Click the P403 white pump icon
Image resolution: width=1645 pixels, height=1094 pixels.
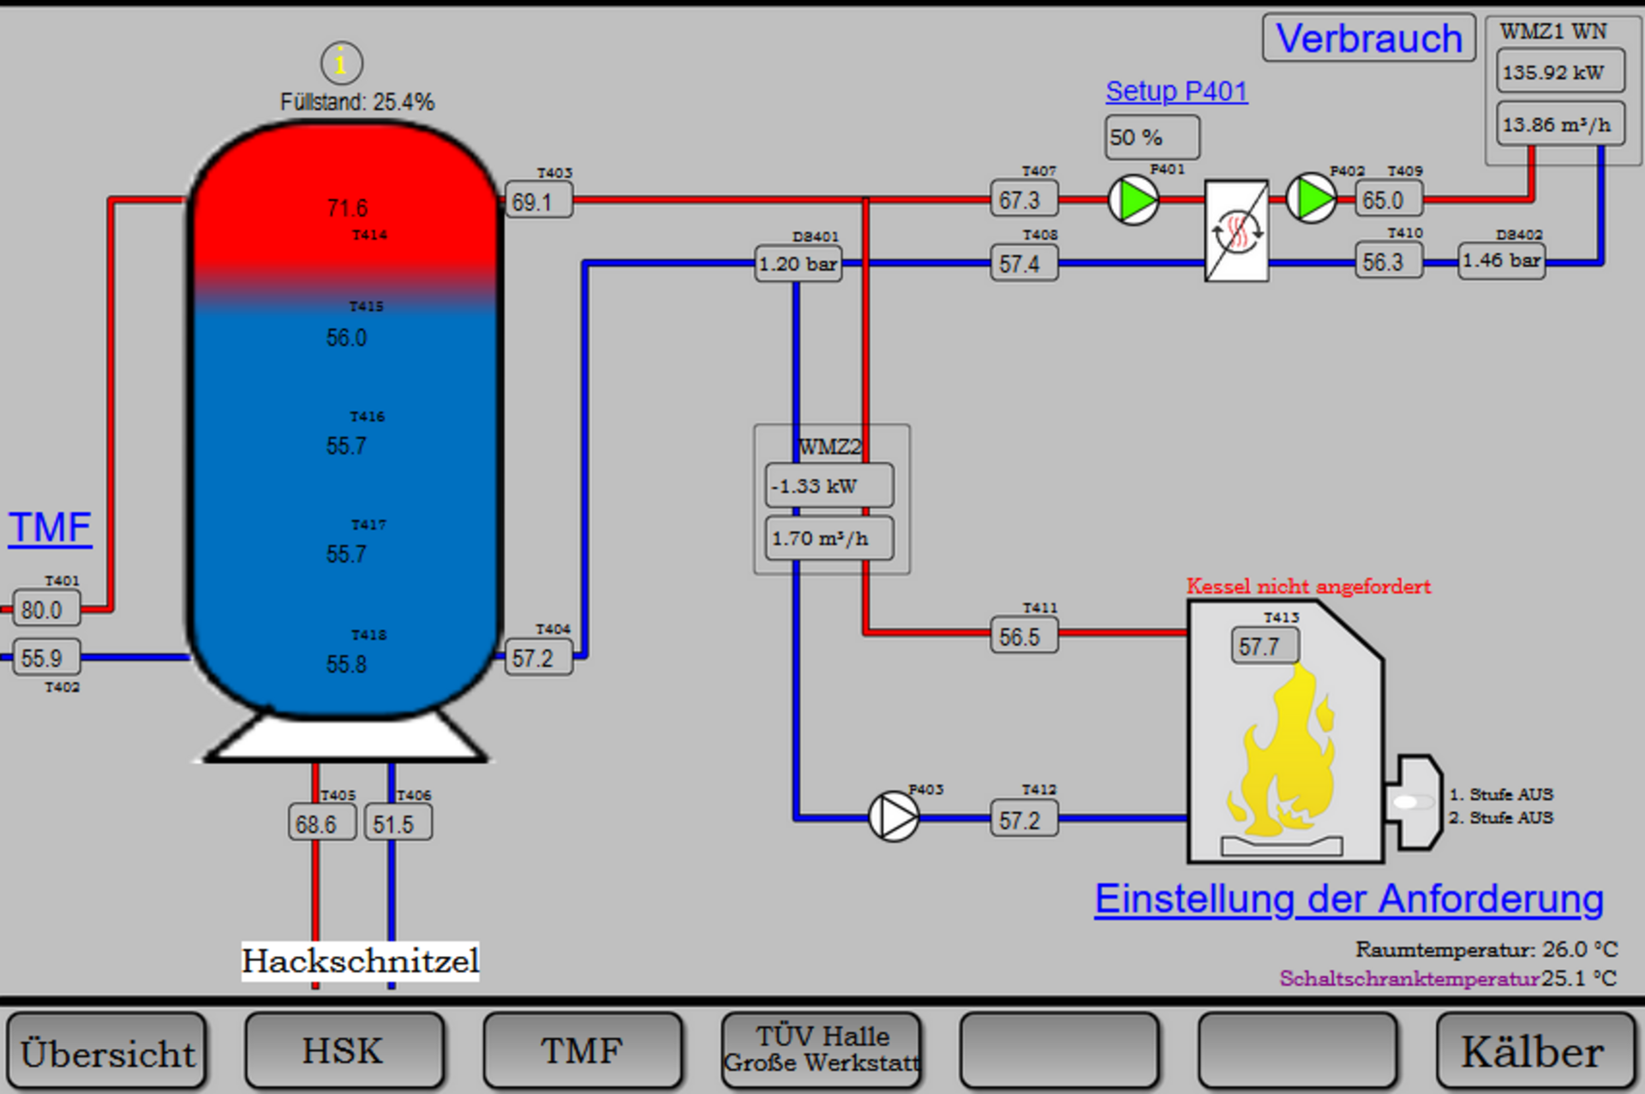(894, 816)
